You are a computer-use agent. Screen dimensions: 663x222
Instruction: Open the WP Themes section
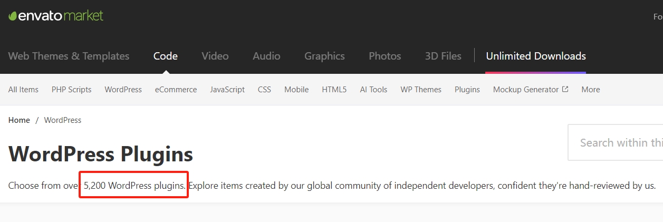pos(420,90)
